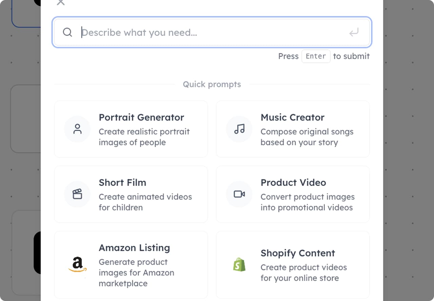Select the Portrait Generator title
This screenshot has width=434, height=301.
coord(141,118)
